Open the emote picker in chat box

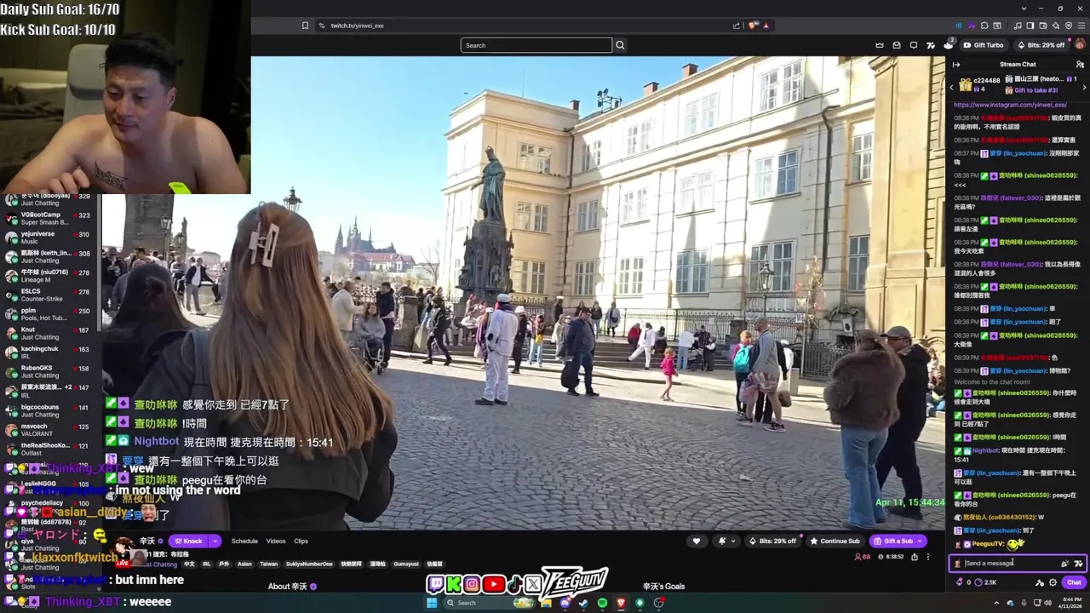[1078, 563]
